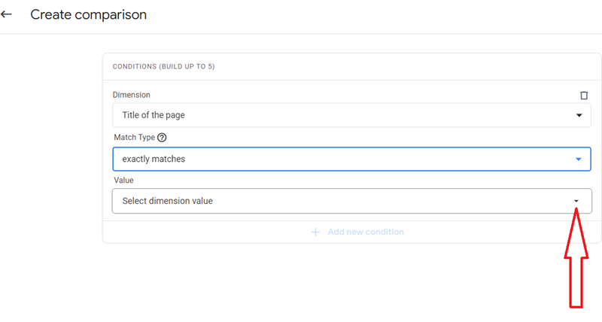Open the Dimension dropdown showing Title of the page
This screenshot has height=322, width=602.
tap(351, 115)
